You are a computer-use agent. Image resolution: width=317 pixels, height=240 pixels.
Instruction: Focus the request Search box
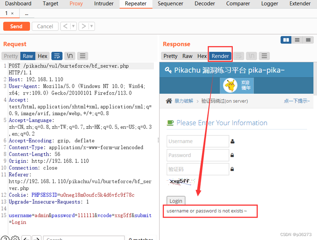(84, 239)
